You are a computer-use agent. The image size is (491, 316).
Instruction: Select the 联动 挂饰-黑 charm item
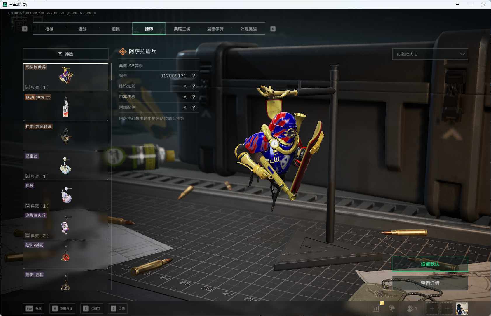click(66, 107)
